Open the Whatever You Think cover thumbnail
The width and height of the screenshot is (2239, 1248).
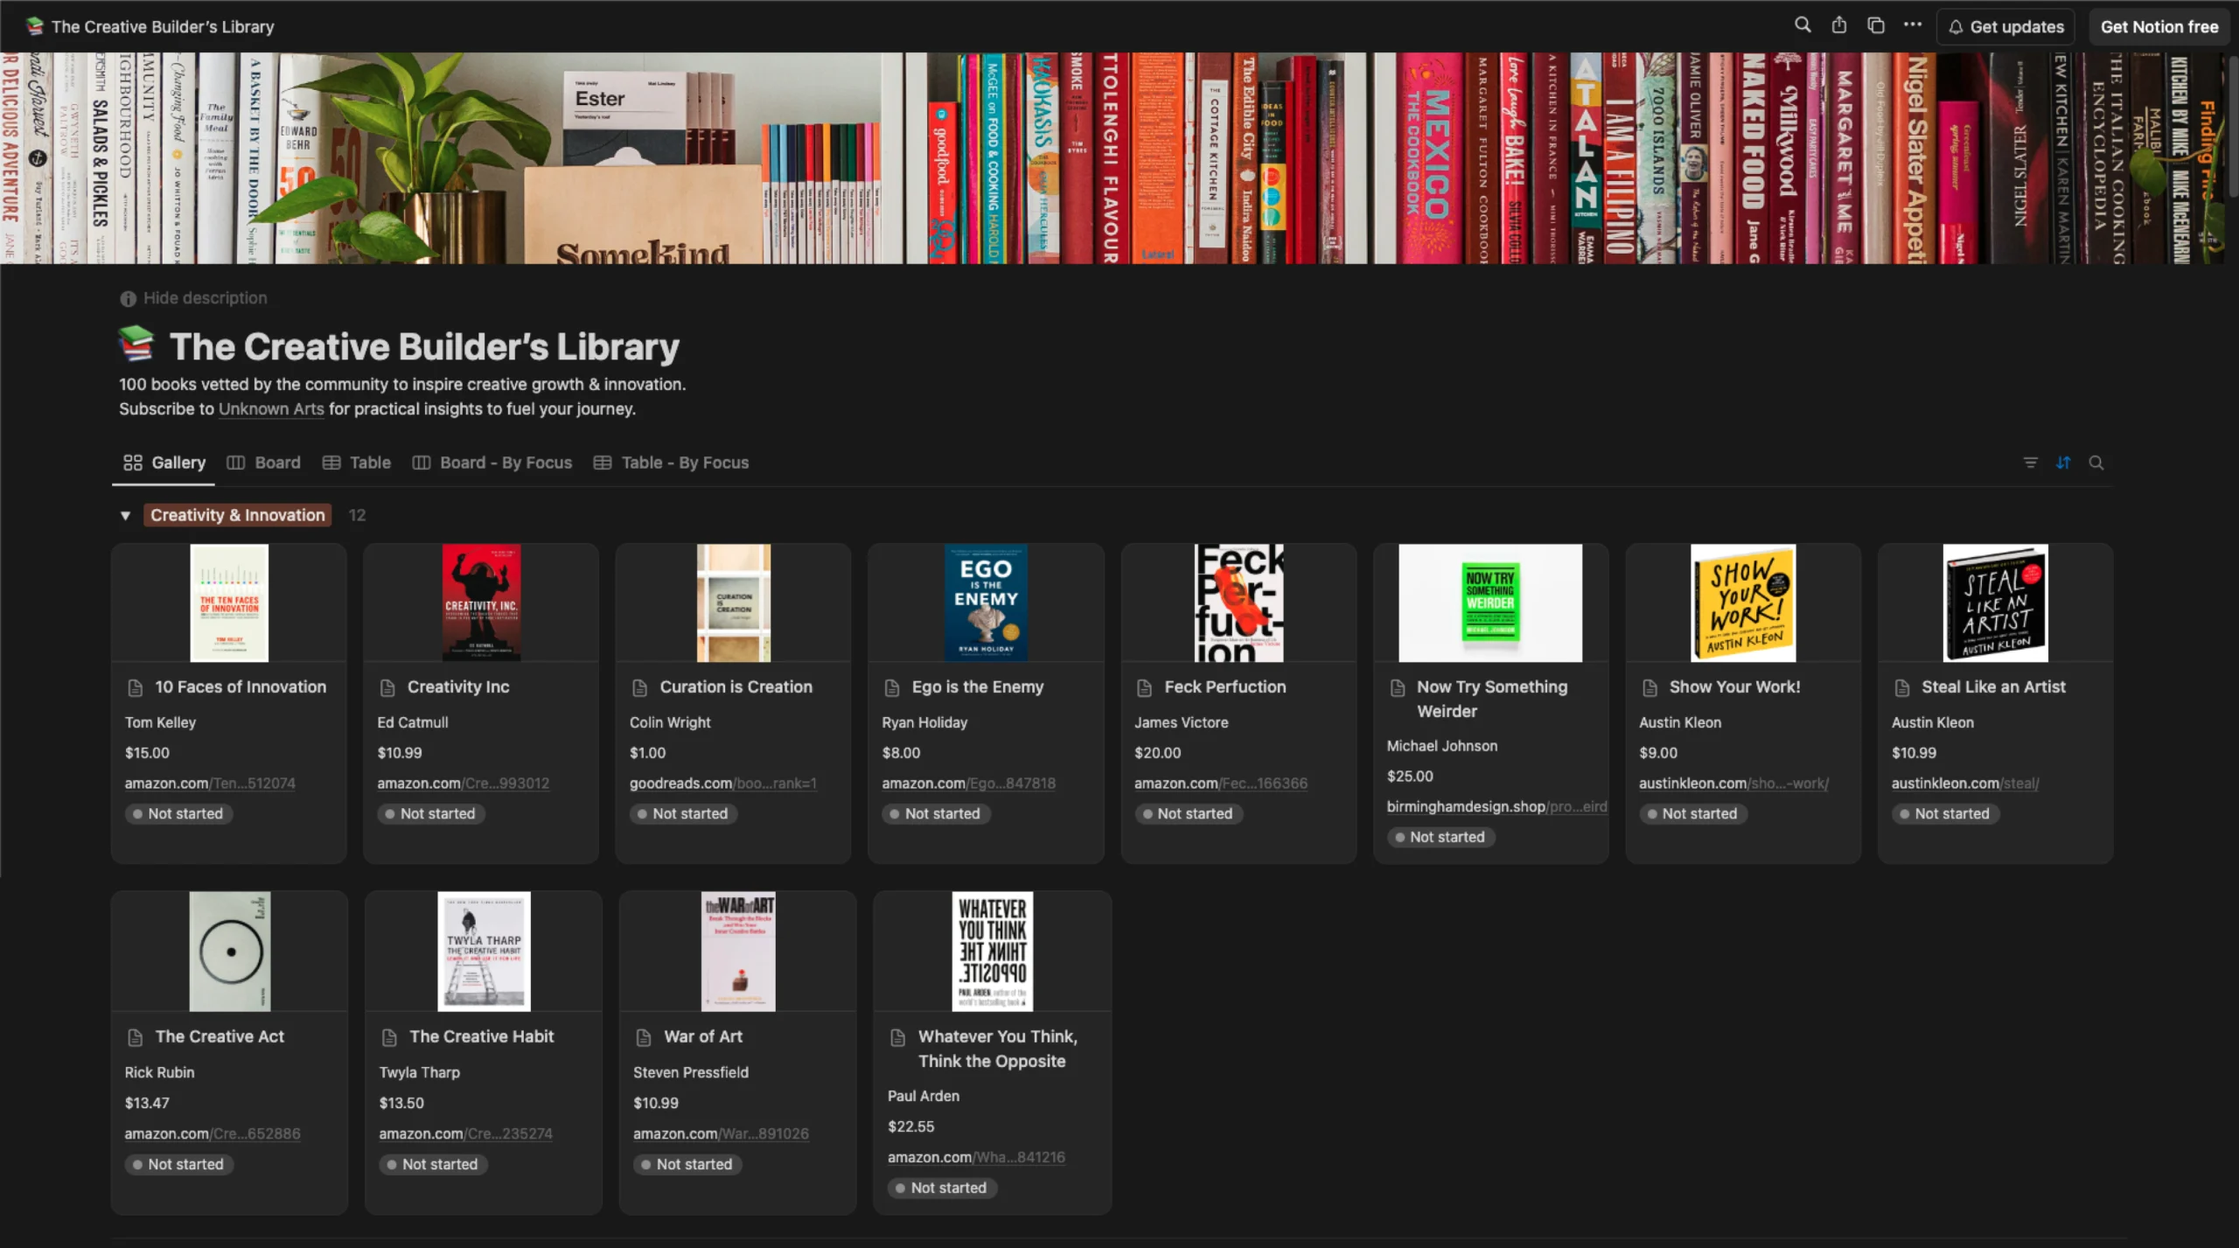pyautogui.click(x=992, y=952)
